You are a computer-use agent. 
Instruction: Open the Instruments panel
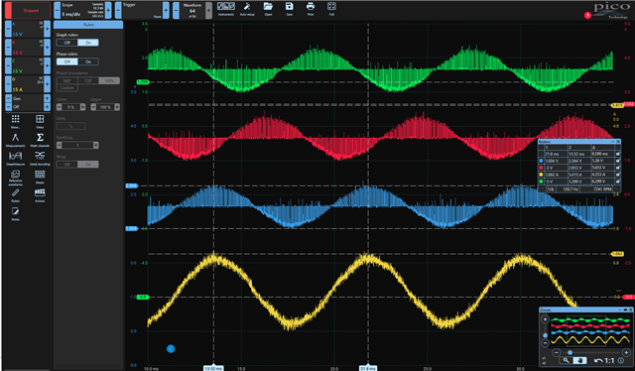(226, 9)
